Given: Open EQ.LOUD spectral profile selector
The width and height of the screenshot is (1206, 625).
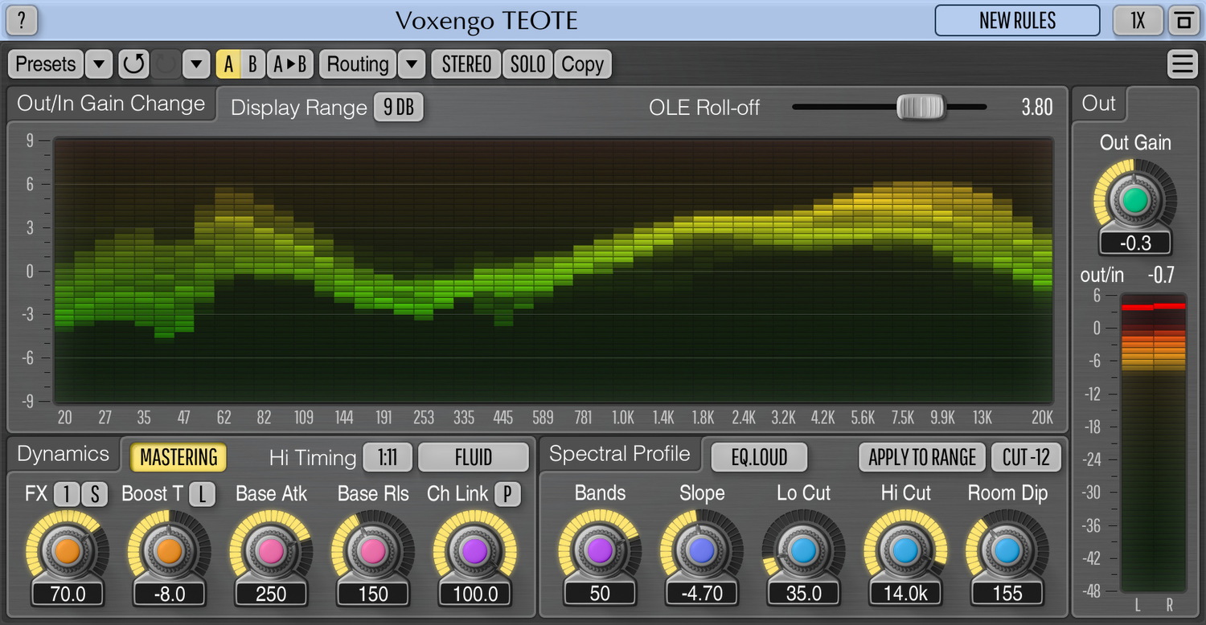Looking at the screenshot, I should tap(759, 457).
